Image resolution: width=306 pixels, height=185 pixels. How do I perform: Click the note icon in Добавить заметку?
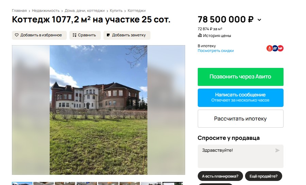click(x=108, y=35)
